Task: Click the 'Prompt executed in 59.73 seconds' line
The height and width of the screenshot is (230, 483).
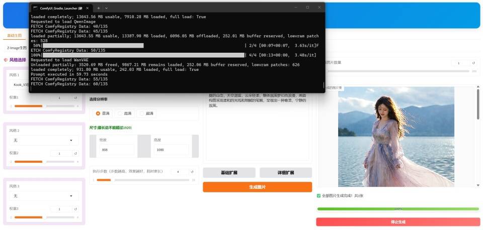Action: 69,74
